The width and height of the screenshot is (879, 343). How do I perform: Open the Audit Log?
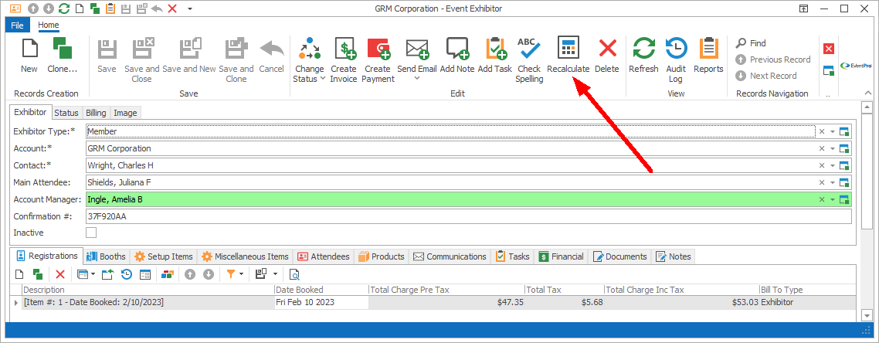(676, 60)
